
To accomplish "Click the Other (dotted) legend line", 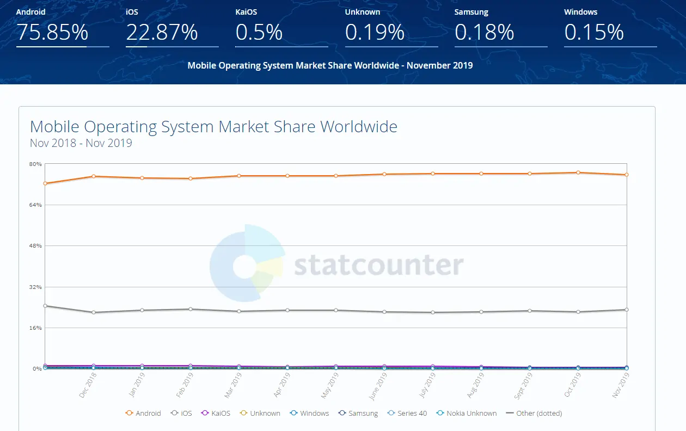I will (x=510, y=413).
